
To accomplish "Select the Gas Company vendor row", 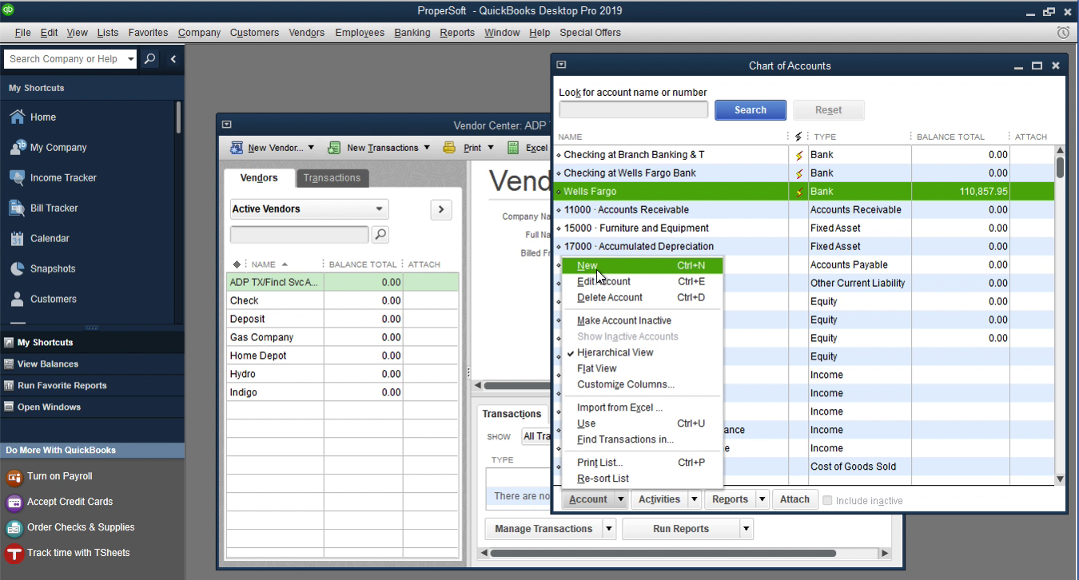I will (x=343, y=337).
